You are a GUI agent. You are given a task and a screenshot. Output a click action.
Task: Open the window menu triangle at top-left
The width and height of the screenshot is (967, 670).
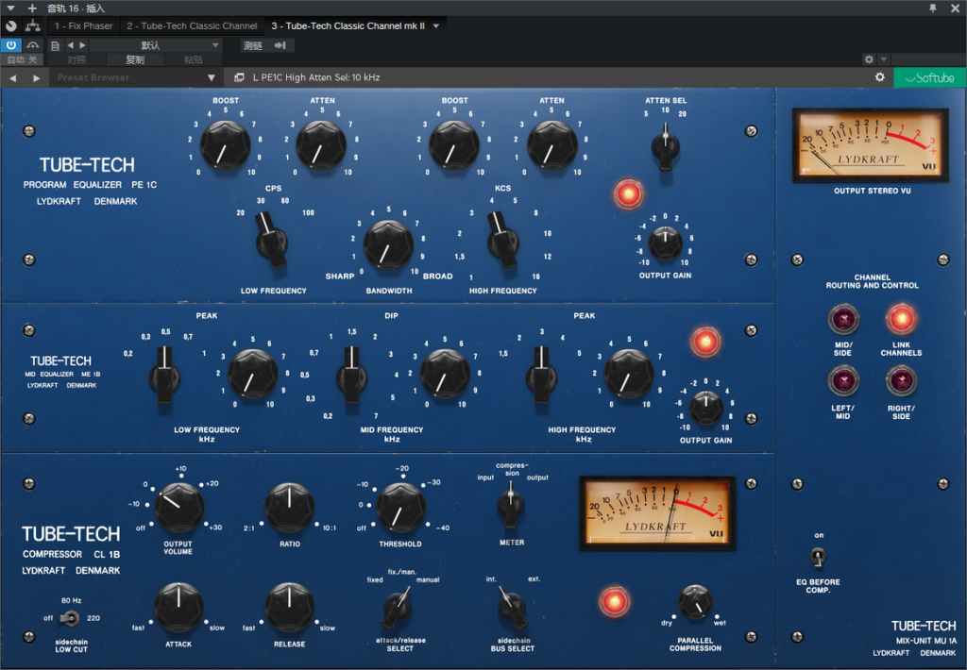pyautogui.click(x=10, y=8)
